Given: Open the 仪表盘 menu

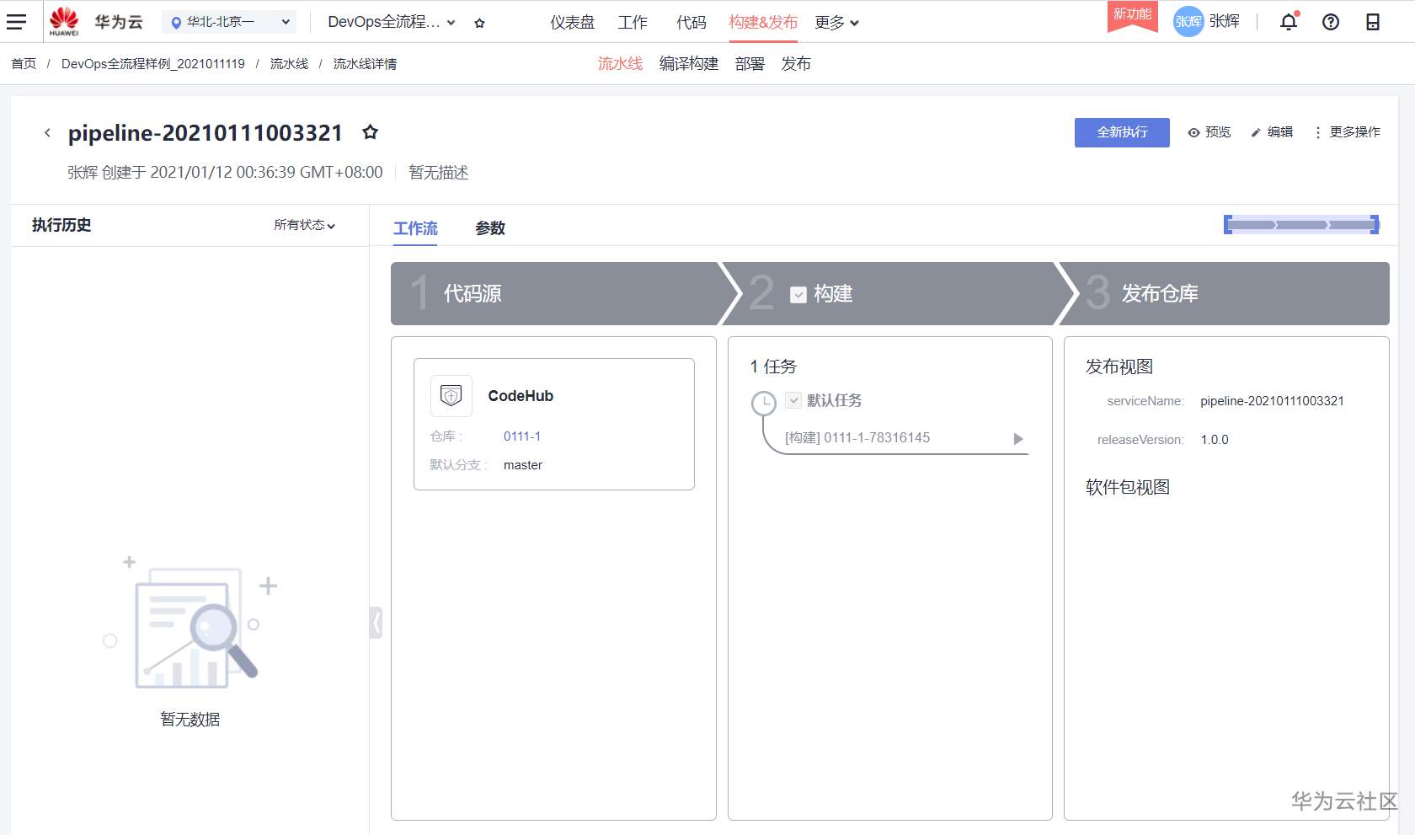Looking at the screenshot, I should [573, 23].
